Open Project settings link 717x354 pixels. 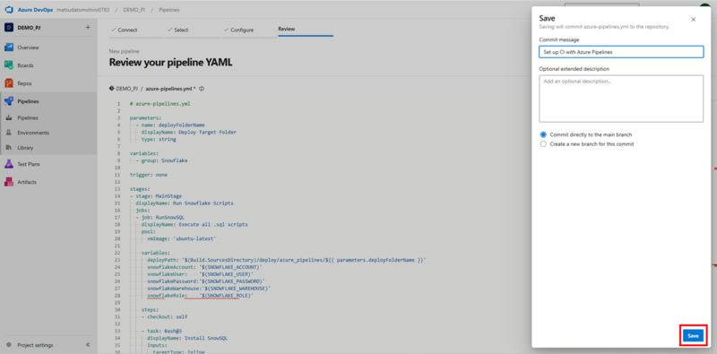coord(35,345)
